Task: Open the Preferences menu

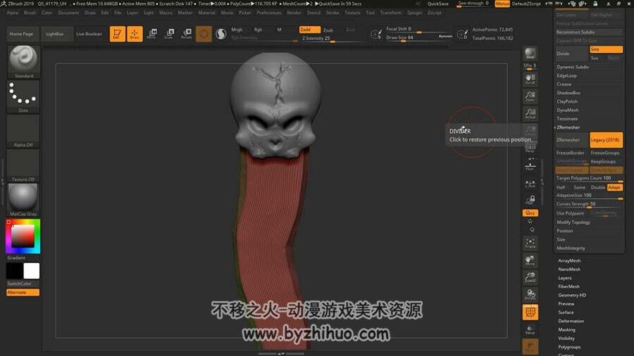Action: point(269,13)
